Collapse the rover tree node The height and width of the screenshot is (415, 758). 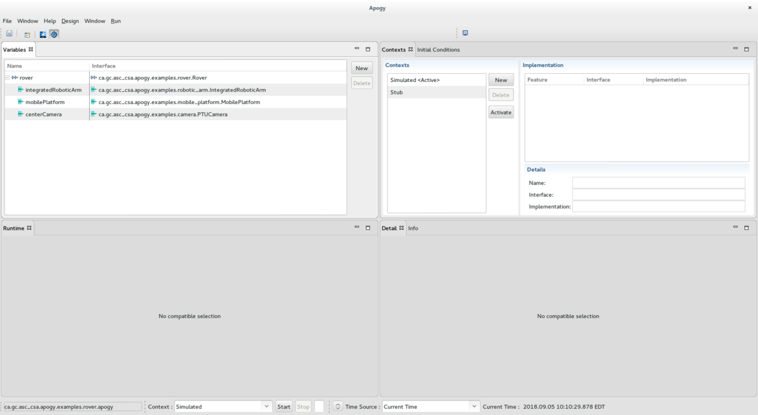[8, 78]
